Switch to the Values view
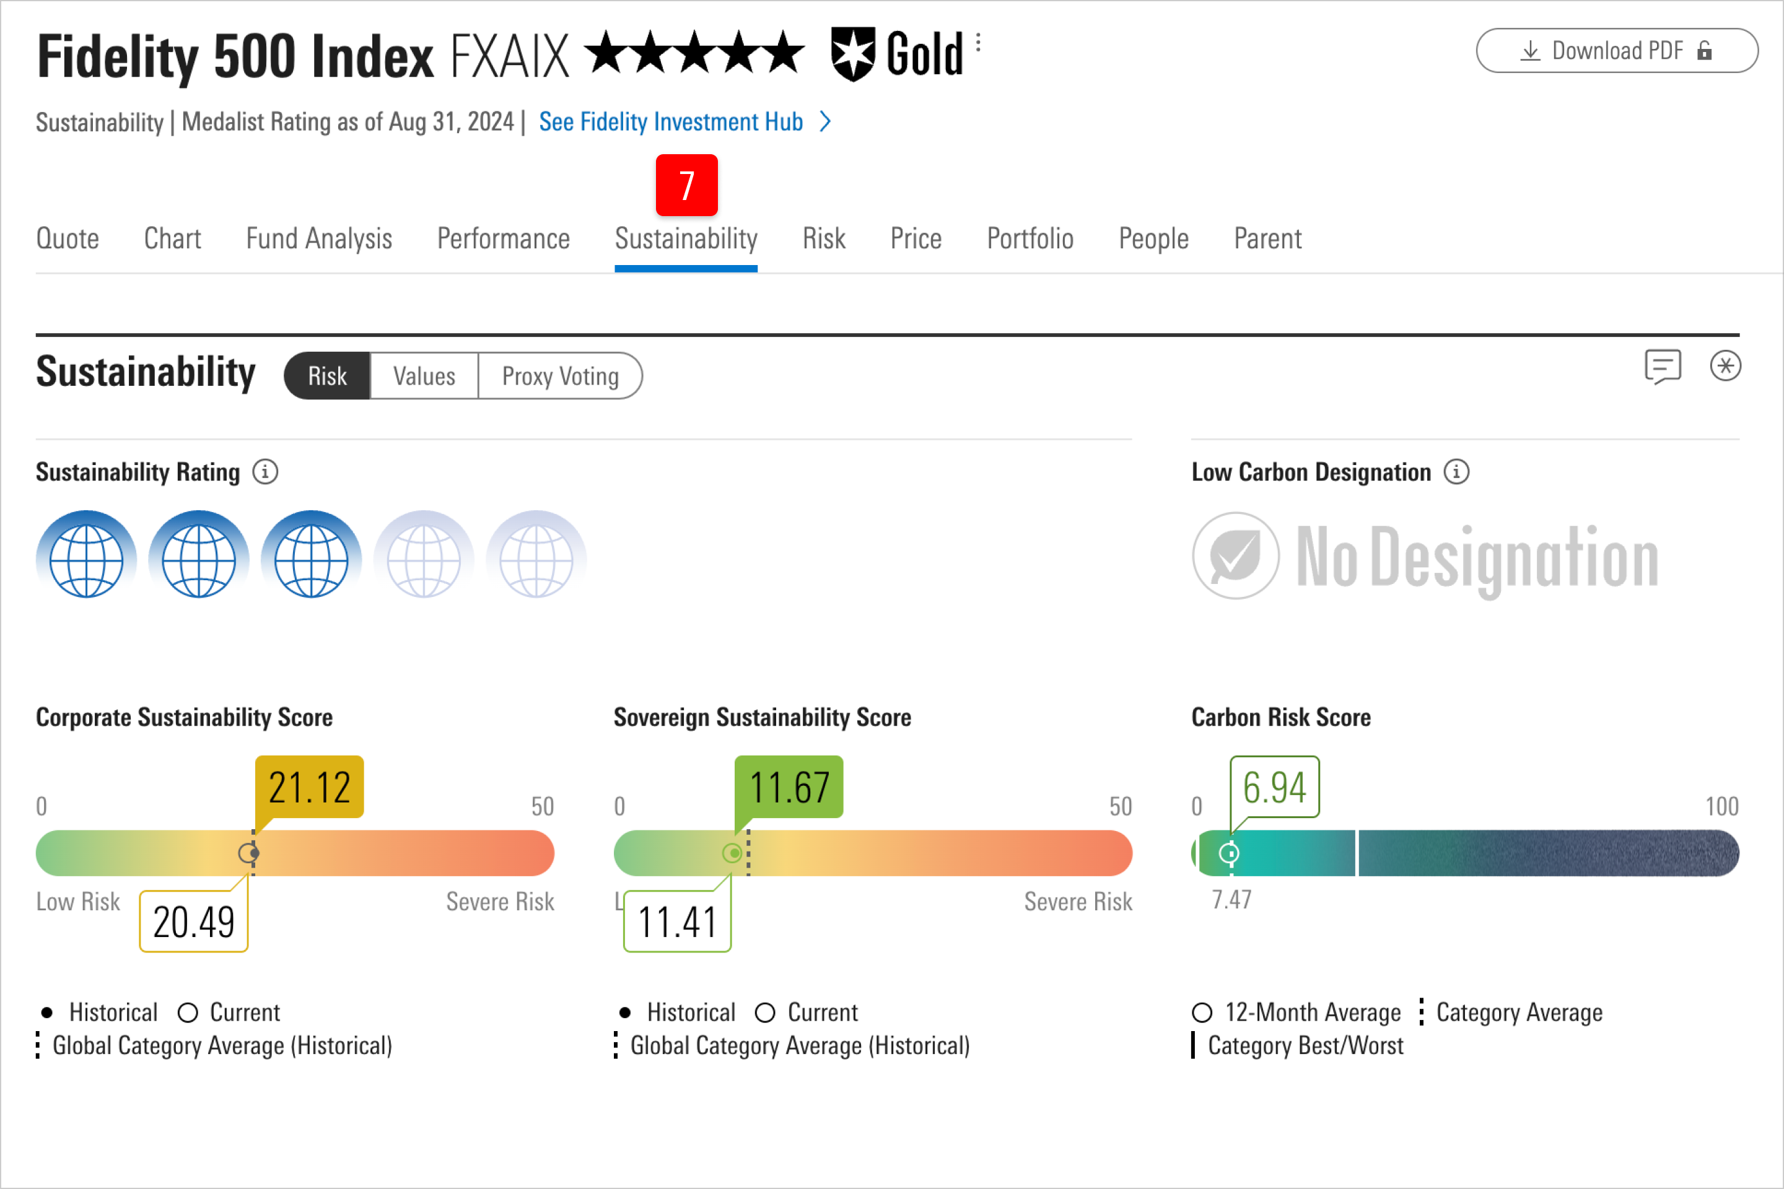Screen dimensions: 1784x1189 point(424,376)
